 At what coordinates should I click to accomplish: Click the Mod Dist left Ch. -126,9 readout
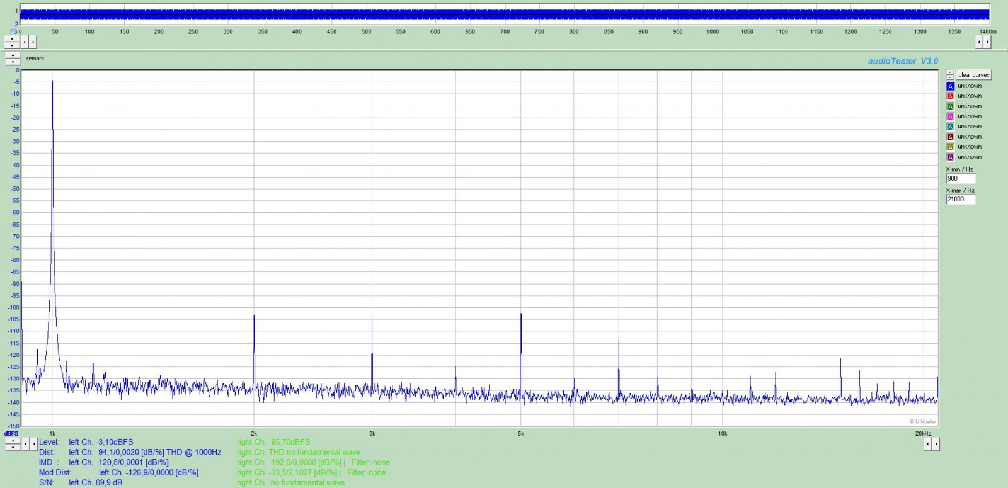(118, 472)
